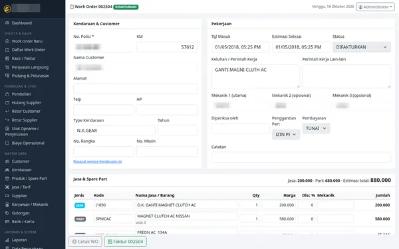The height and width of the screenshot is (249, 399).
Task: Click the KM field showing 57612
Action: tap(167, 47)
